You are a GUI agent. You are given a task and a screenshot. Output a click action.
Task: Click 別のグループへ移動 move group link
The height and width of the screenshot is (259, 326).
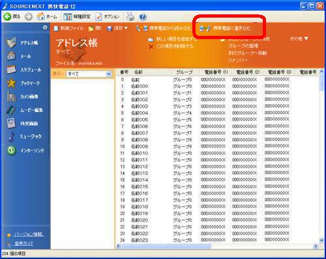click(248, 53)
